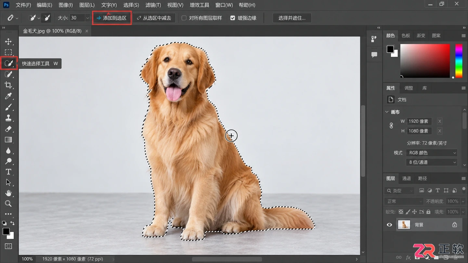Lock position move icon in Layers

[x=414, y=212]
